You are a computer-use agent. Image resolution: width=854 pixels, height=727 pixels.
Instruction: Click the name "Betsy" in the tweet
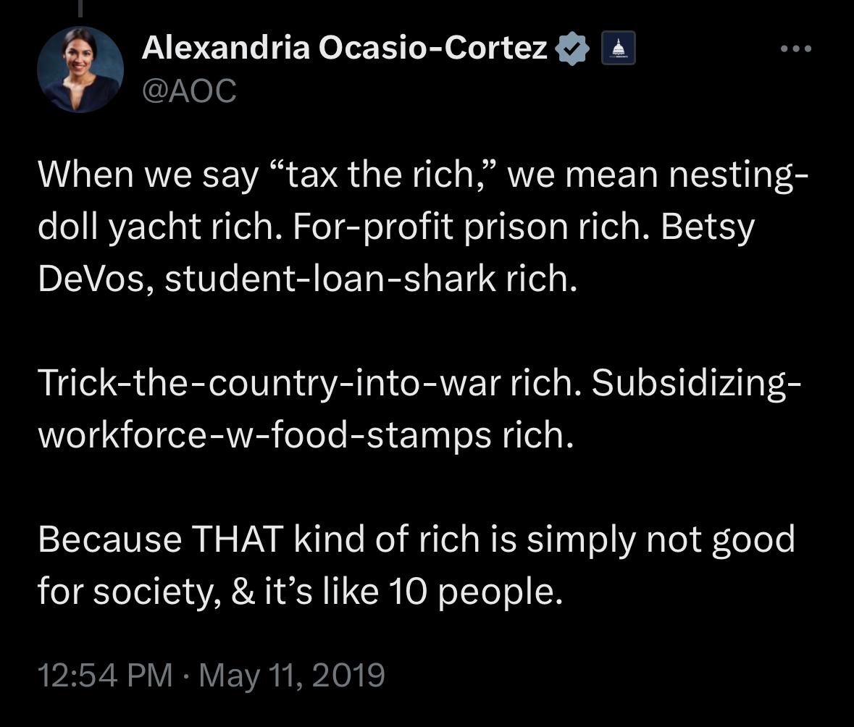[708, 227]
